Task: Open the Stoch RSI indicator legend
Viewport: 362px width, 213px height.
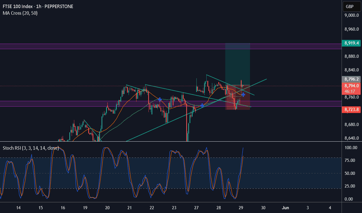Action: click(31, 148)
